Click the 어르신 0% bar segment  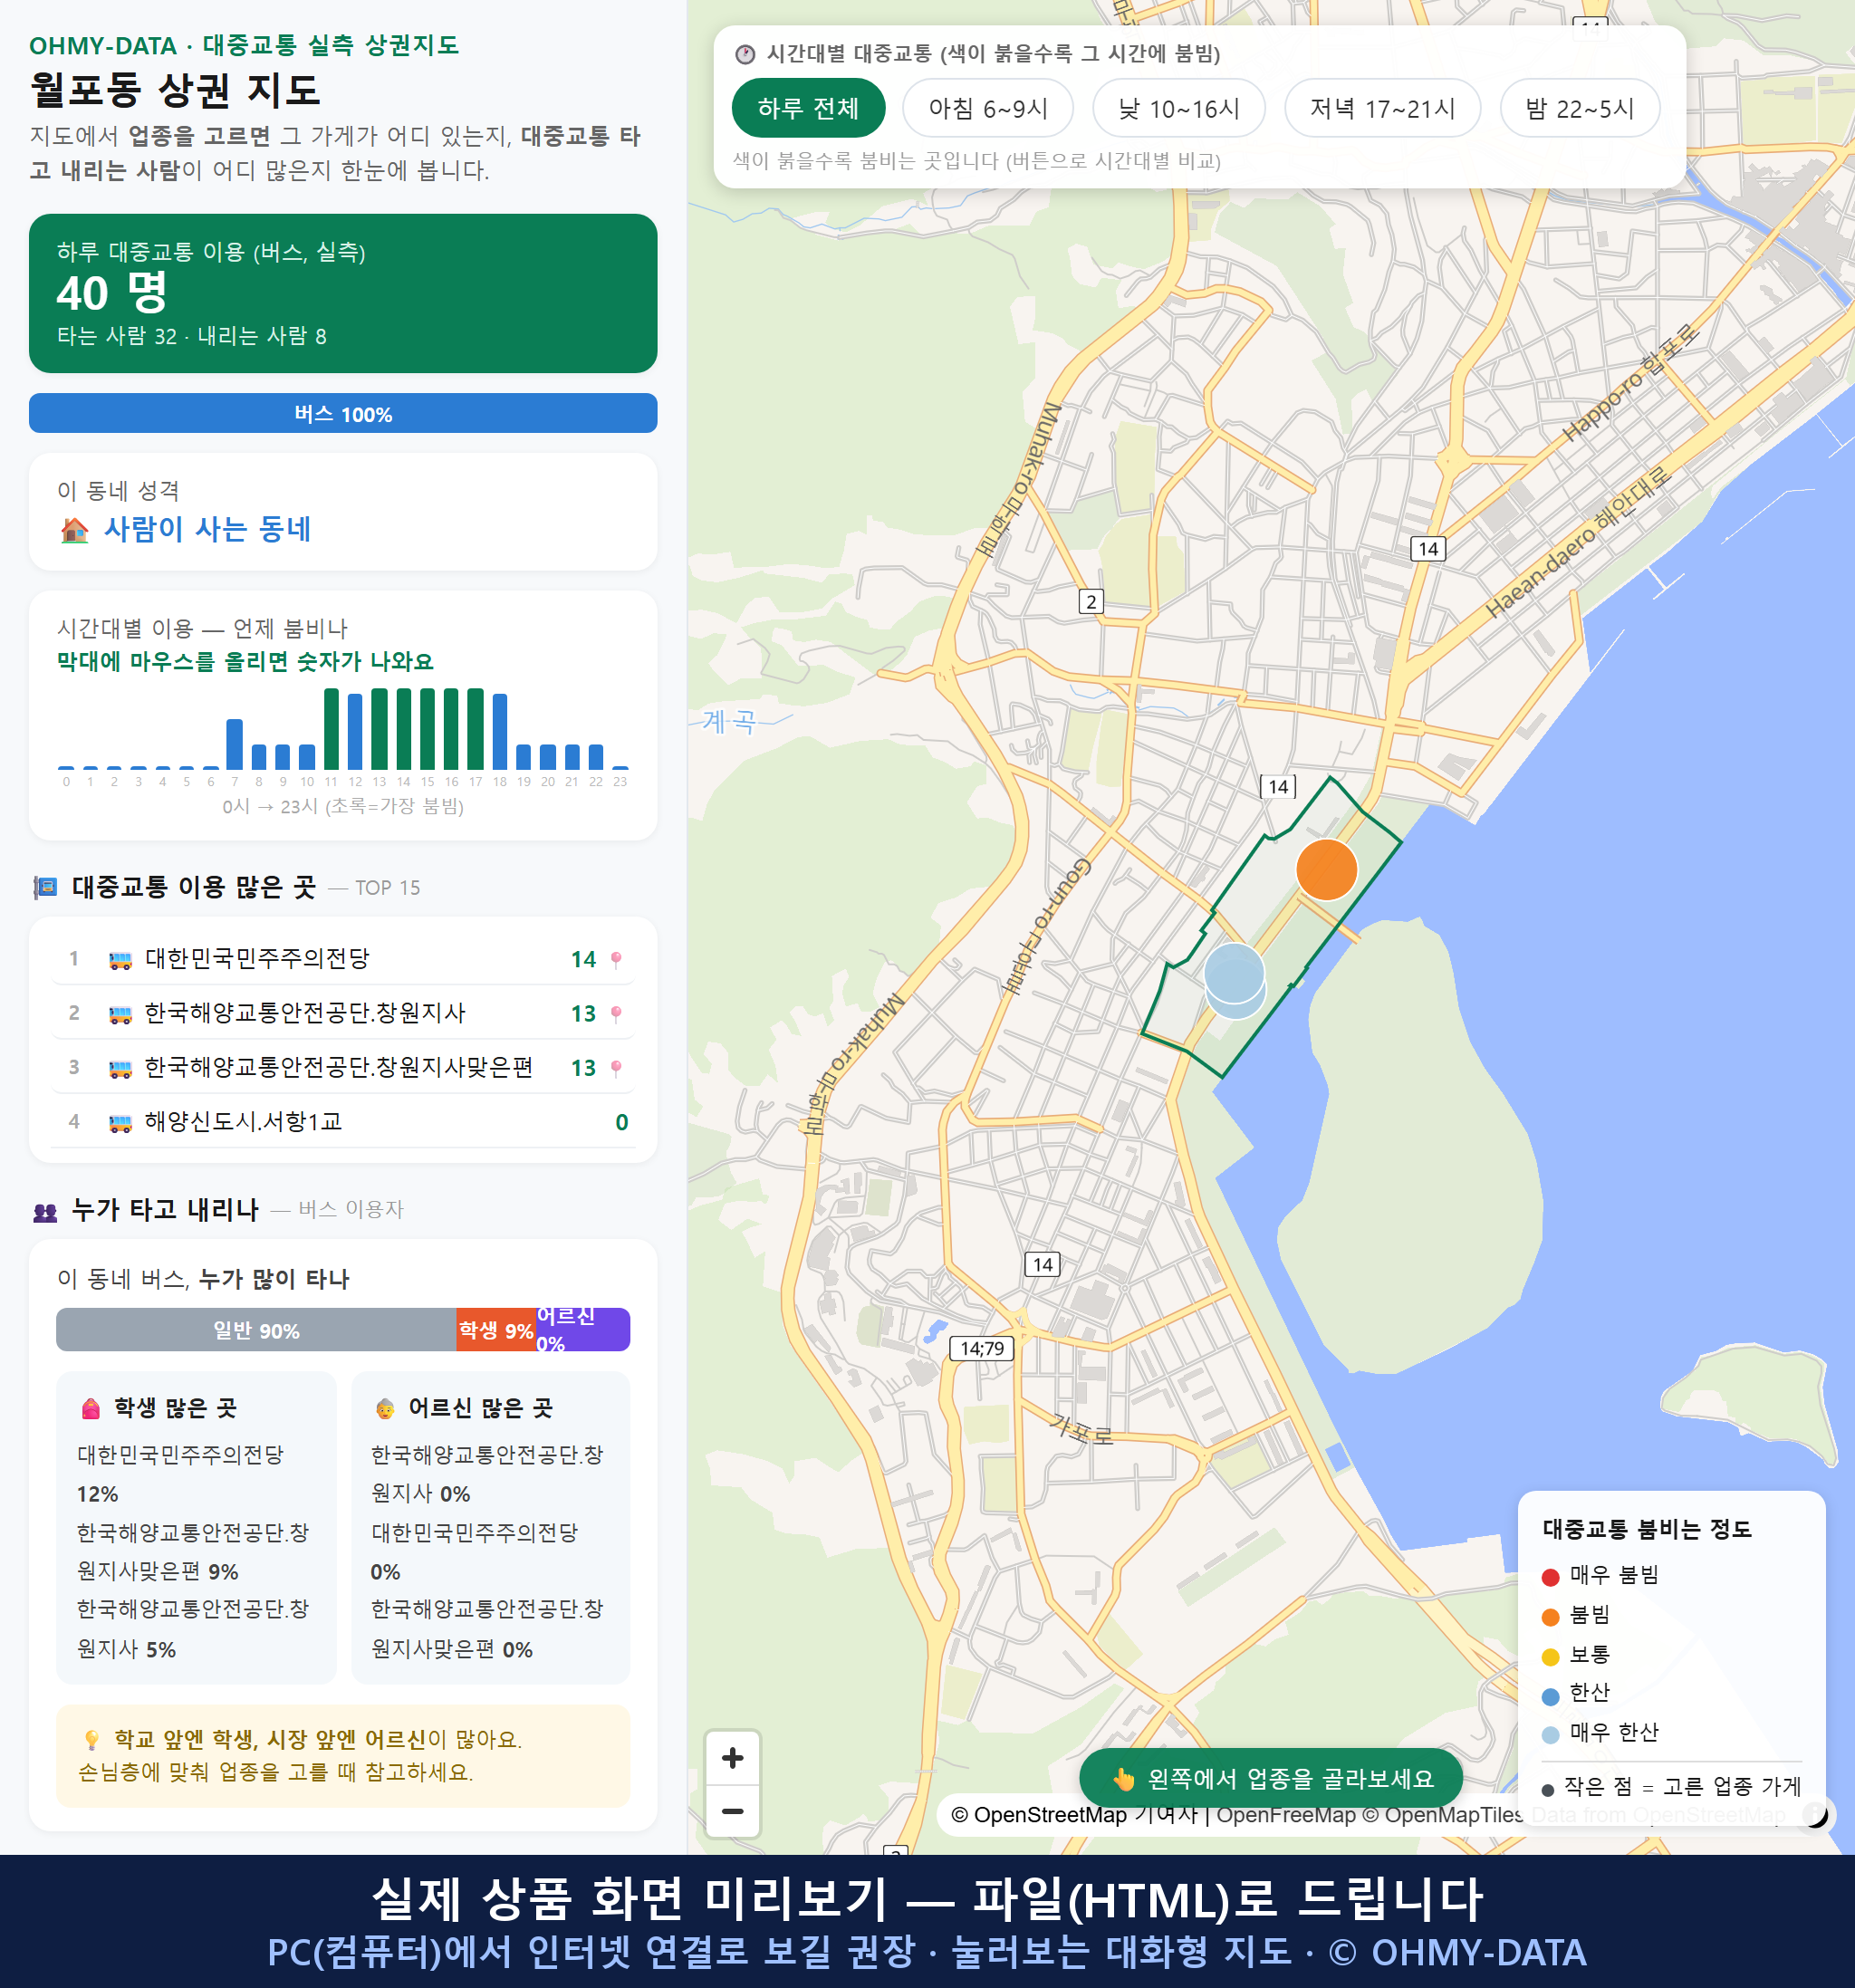click(582, 1330)
